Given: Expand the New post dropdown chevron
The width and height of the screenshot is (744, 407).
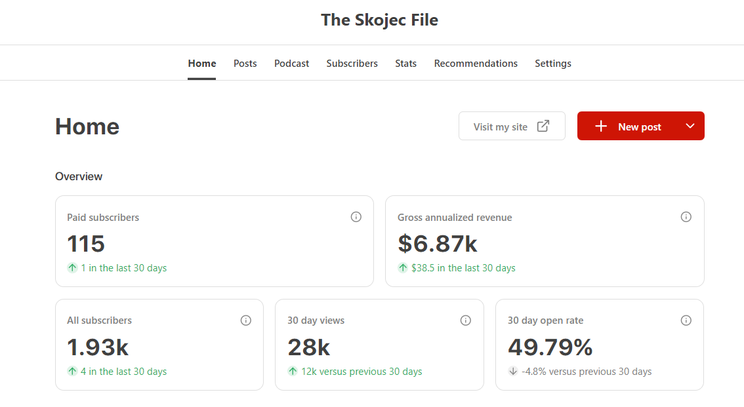Looking at the screenshot, I should 690,126.
